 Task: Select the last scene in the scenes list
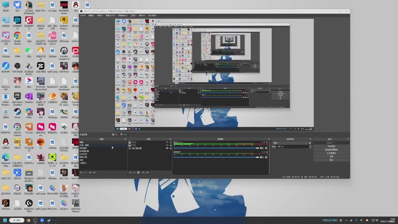click(x=103, y=163)
